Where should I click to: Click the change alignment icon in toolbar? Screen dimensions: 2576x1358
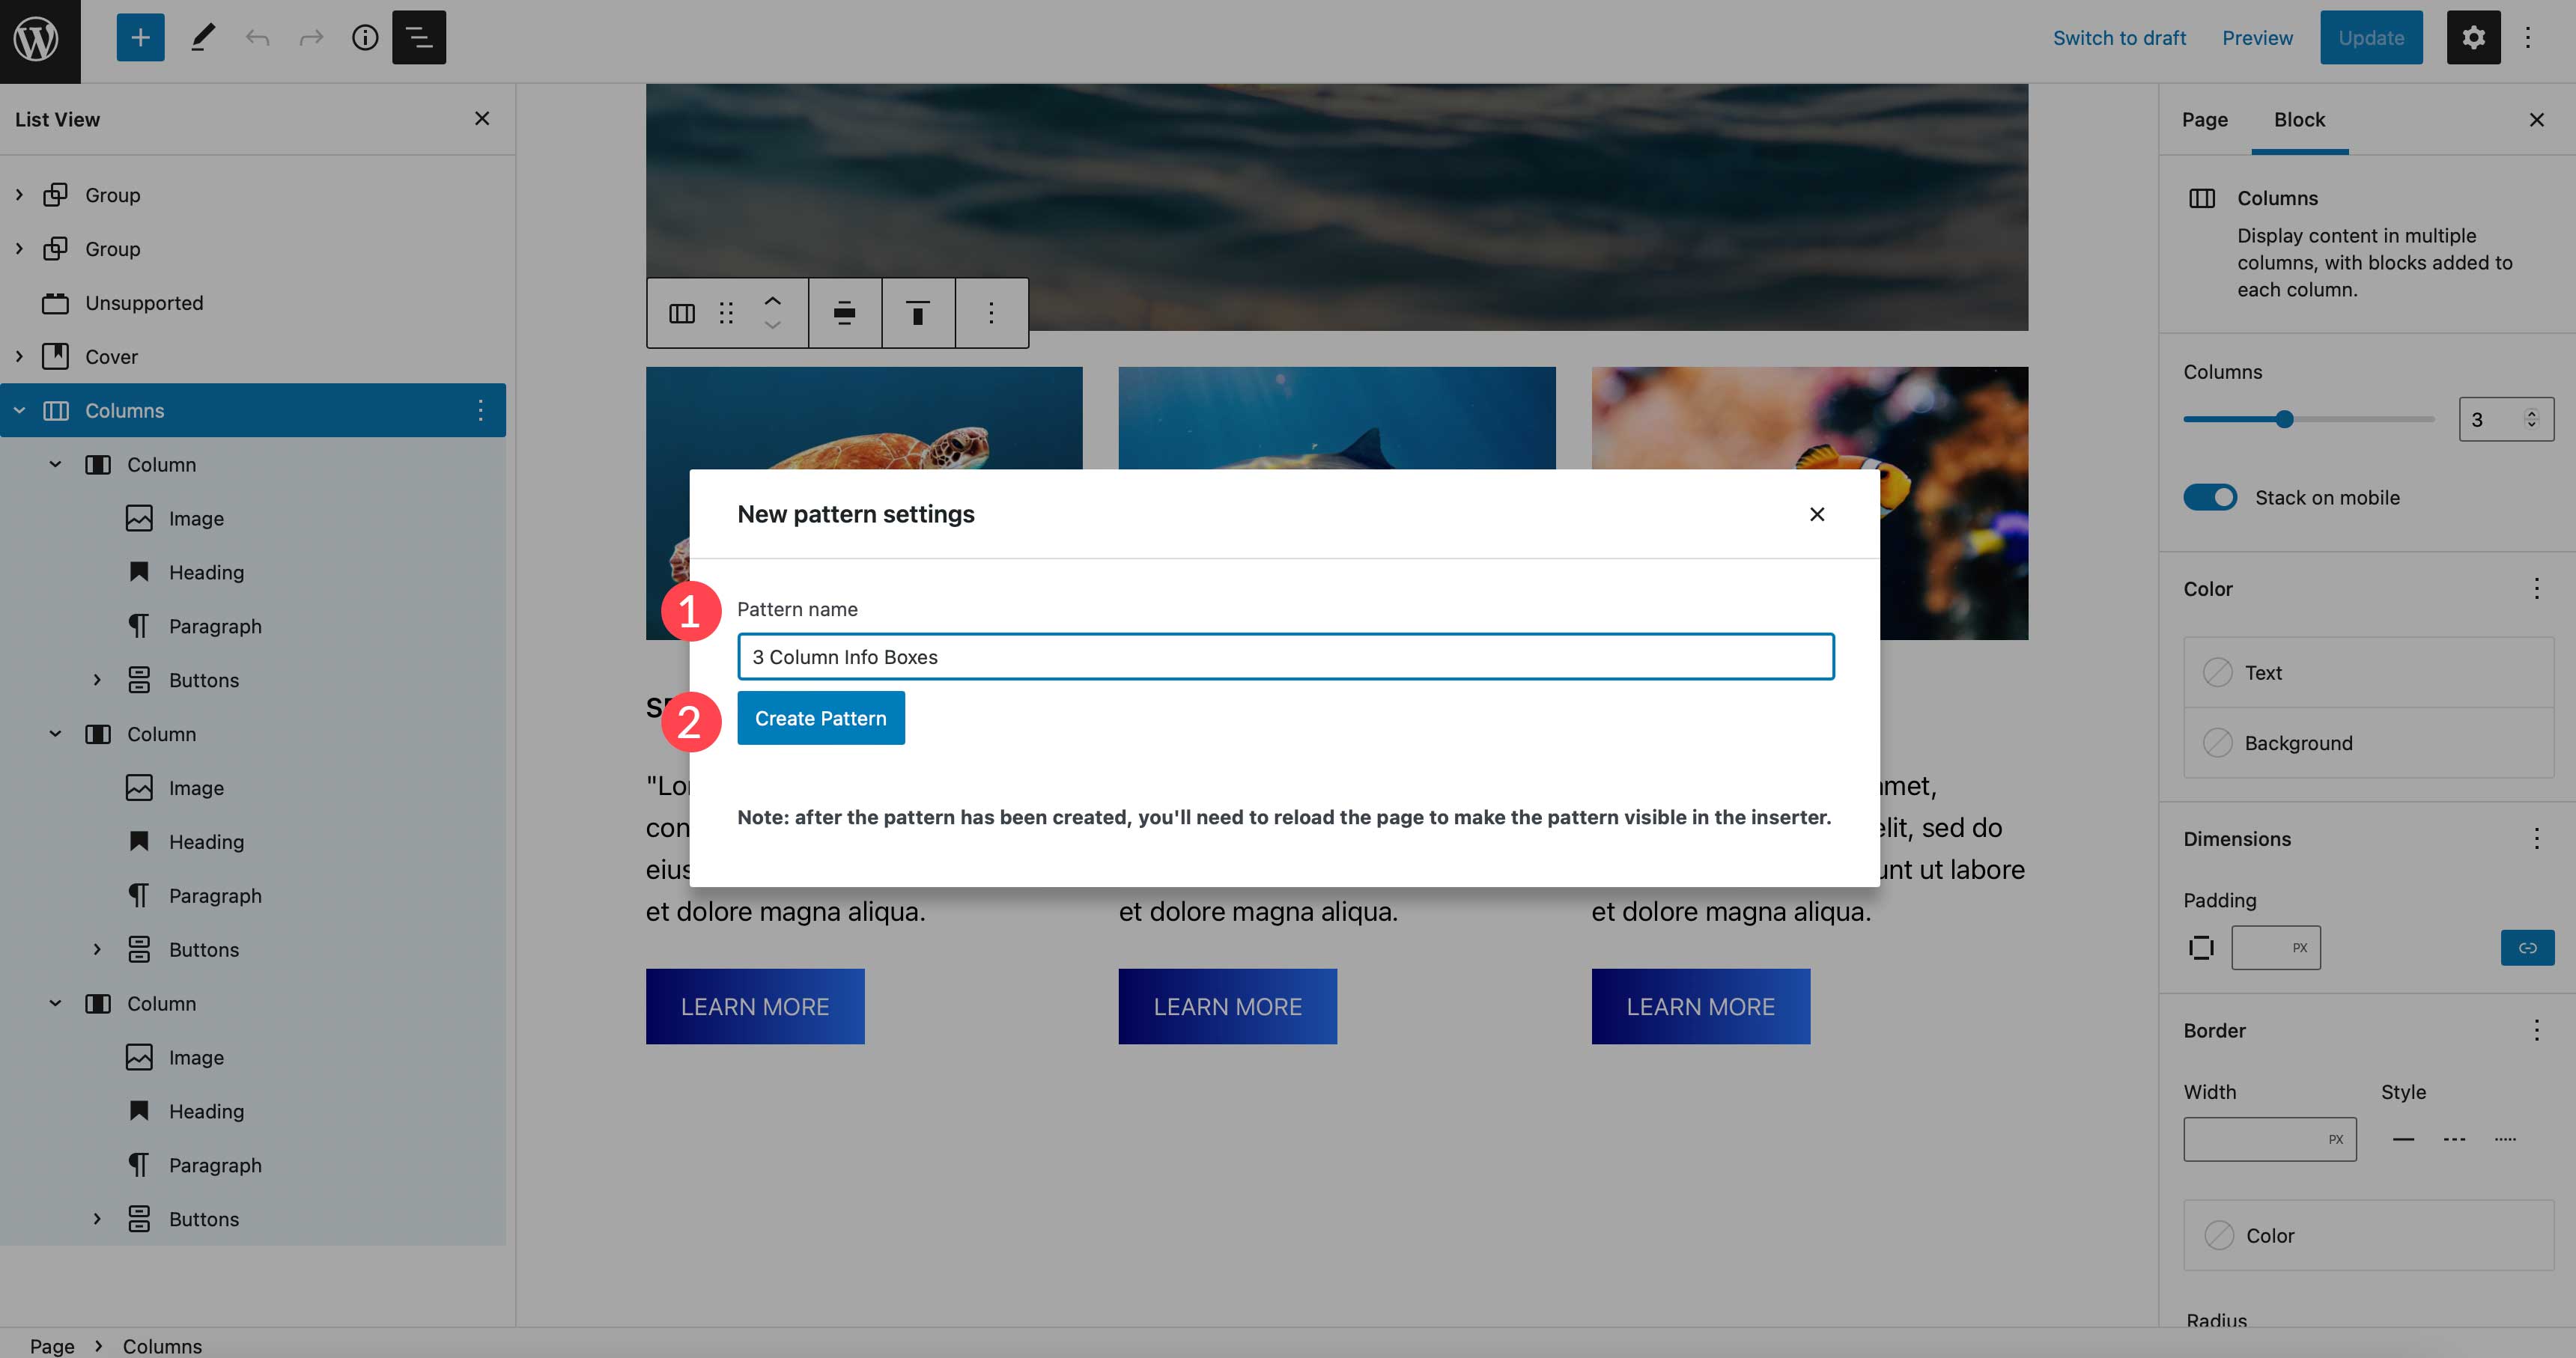pos(845,312)
